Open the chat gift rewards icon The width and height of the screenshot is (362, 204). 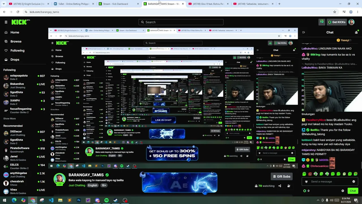pos(356,32)
